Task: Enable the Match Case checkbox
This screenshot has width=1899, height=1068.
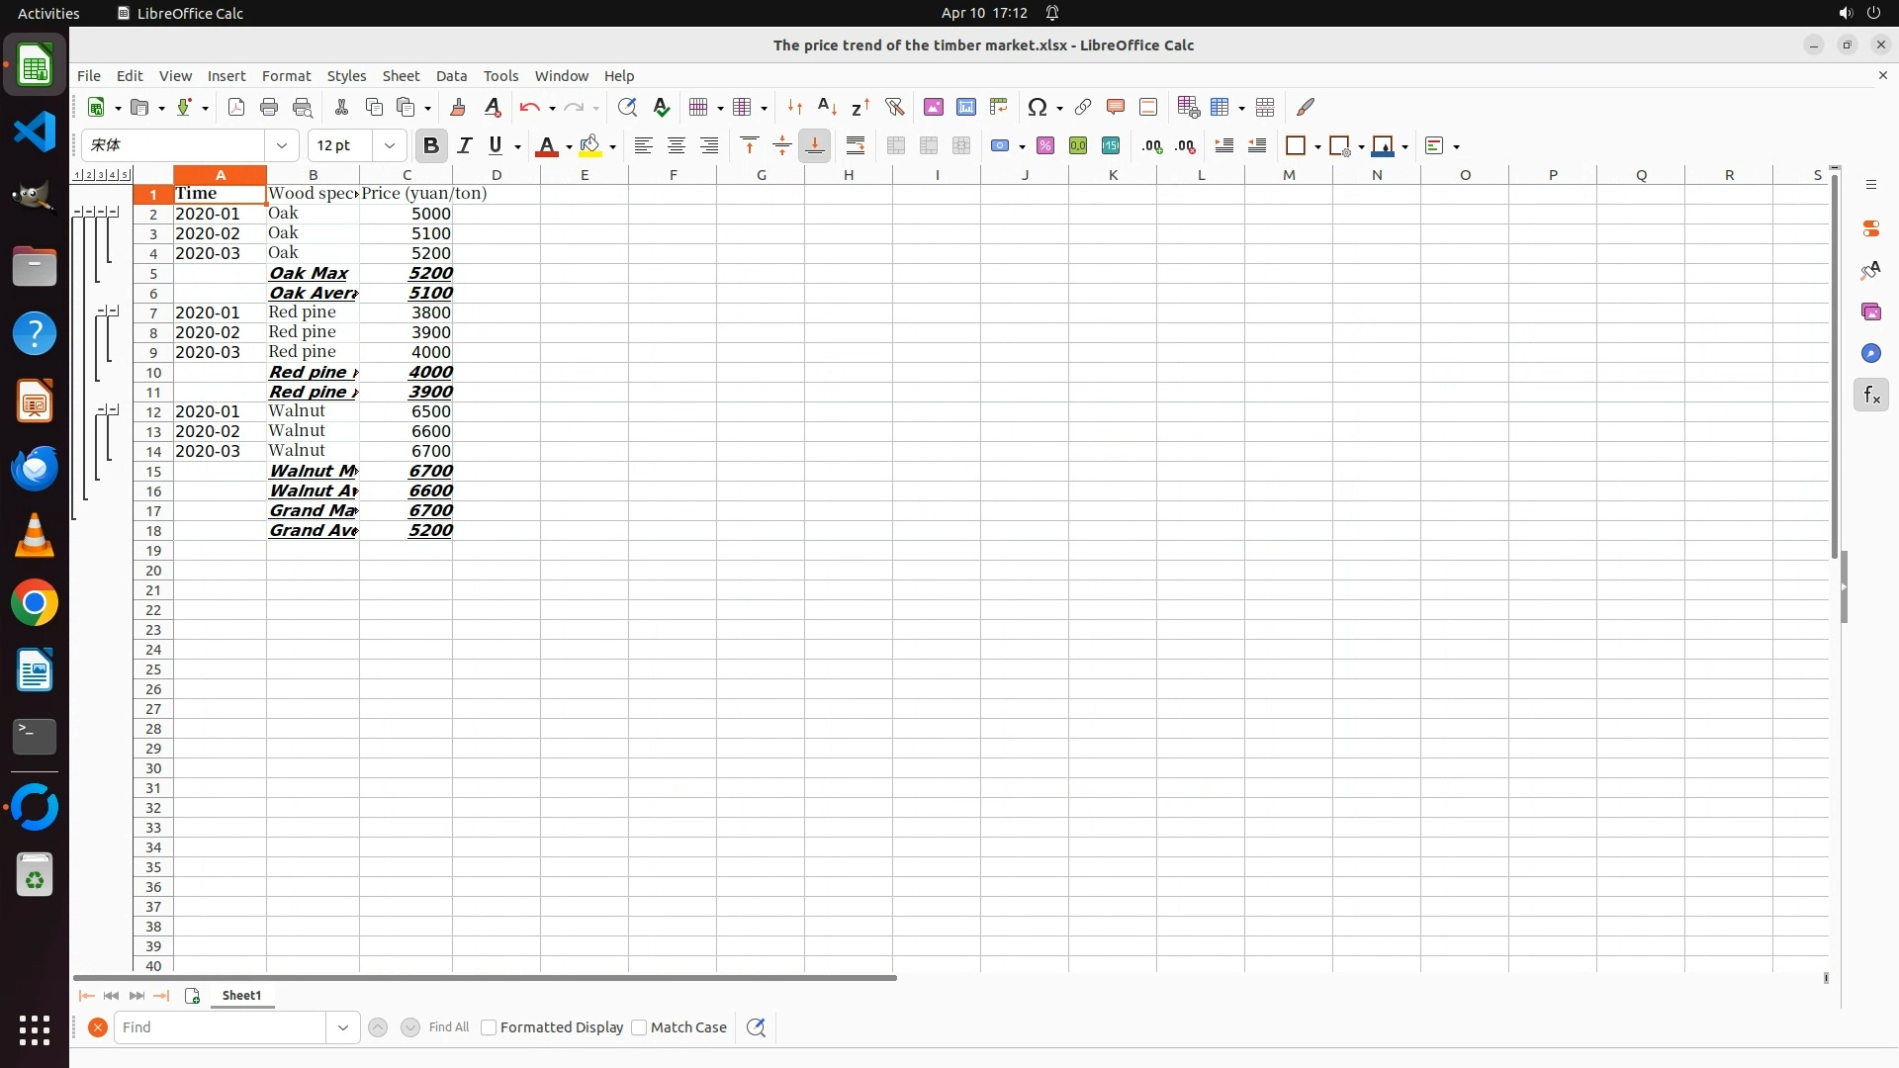Action: point(639,1027)
